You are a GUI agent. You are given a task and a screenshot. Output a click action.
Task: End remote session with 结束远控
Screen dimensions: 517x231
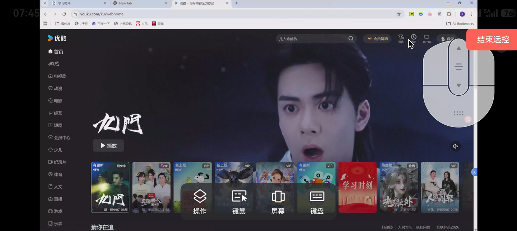pyautogui.click(x=493, y=39)
